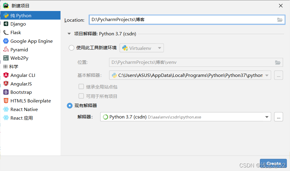Click the PyCharm logo in title bar
290x171 pixels.
6,6
